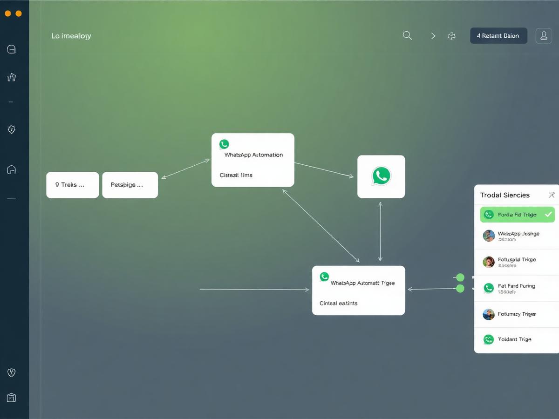Screen dimensions: 559x419
Task: Click the avatar beside 'WateApp Joange'
Action: click(x=489, y=236)
